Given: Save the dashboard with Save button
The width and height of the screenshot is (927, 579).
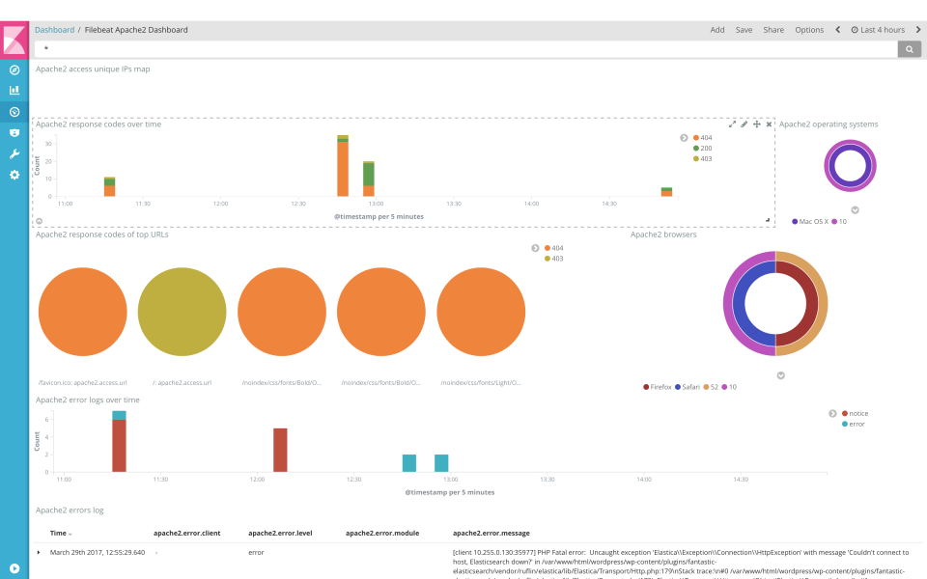Looking at the screenshot, I should (x=744, y=30).
